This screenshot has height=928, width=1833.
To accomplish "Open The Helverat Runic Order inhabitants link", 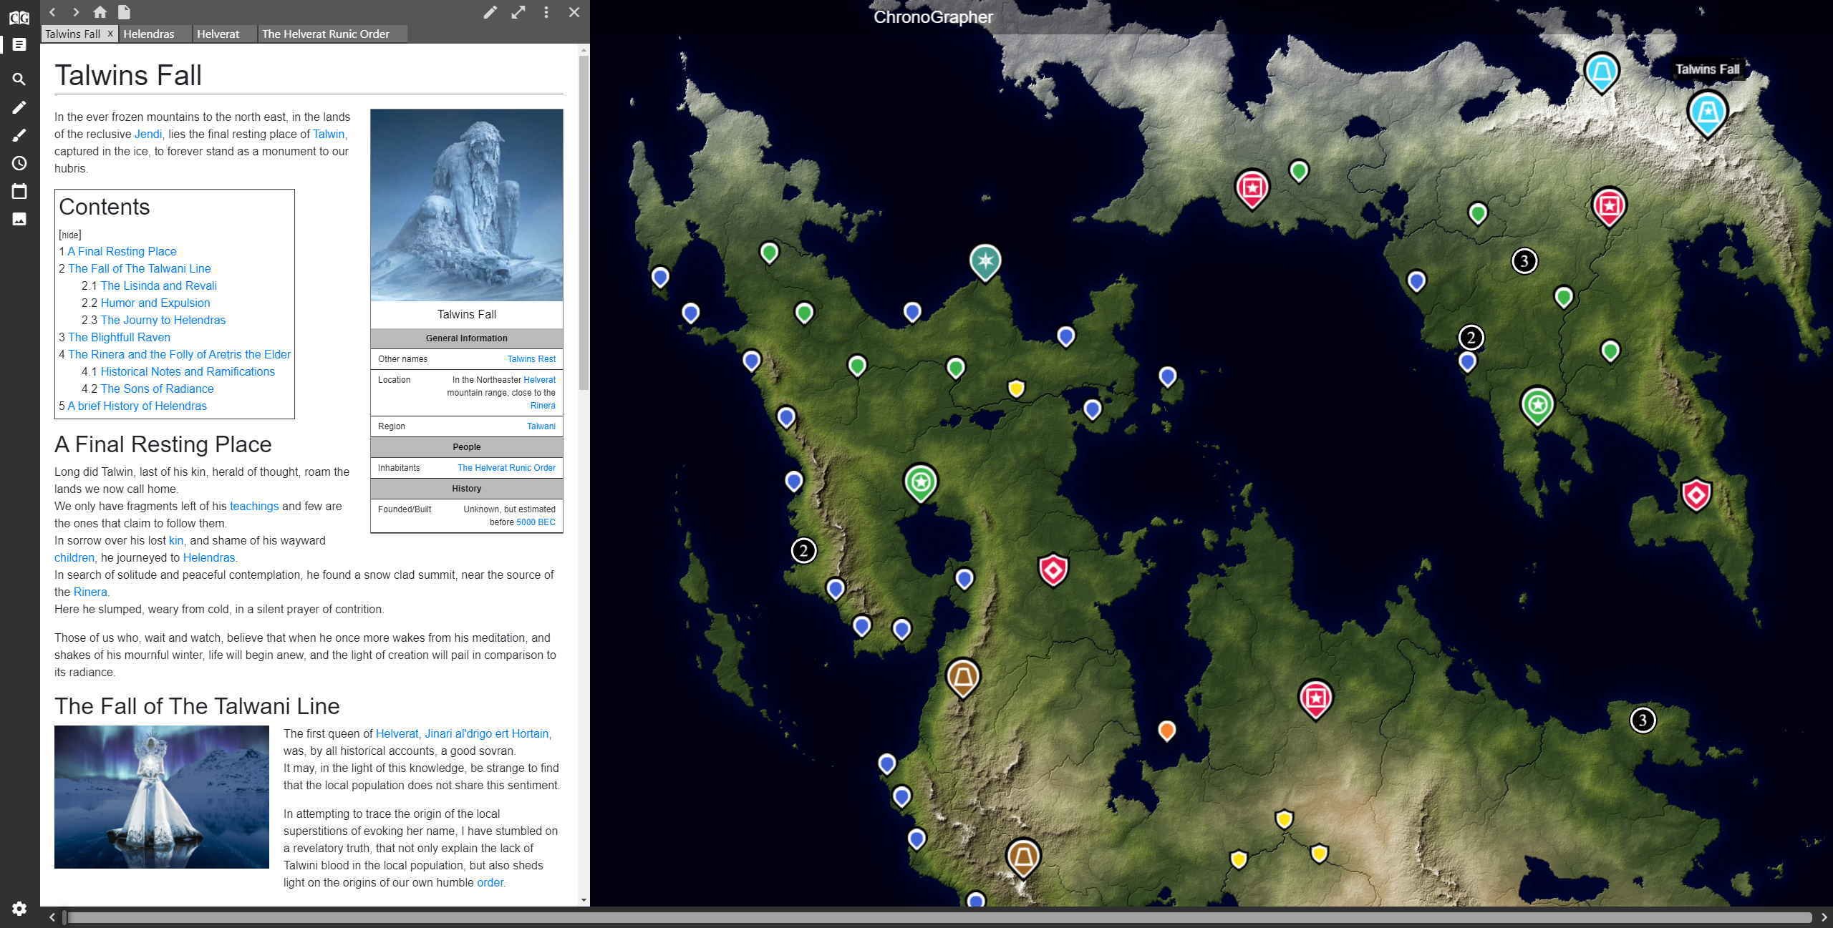I will 506,467.
